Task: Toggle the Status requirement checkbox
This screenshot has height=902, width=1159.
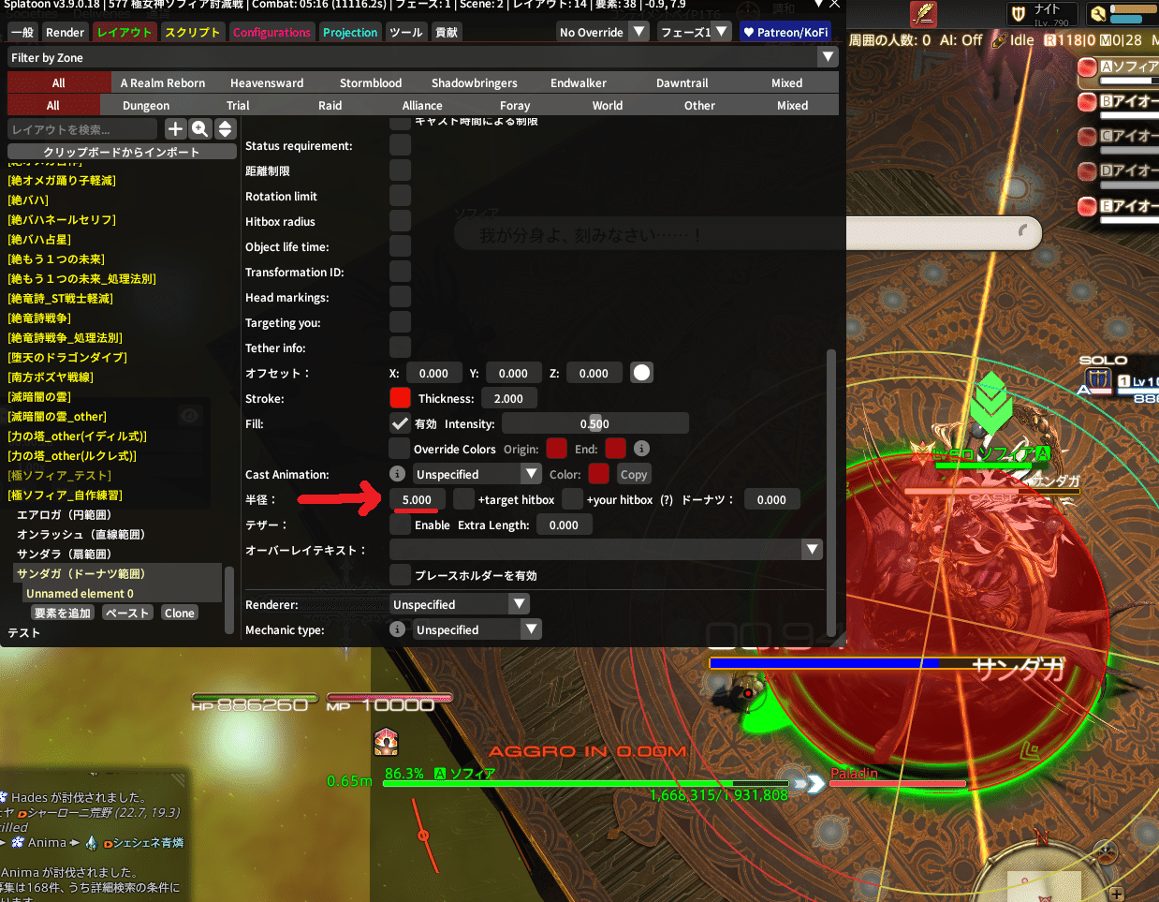Action: pyautogui.click(x=400, y=145)
